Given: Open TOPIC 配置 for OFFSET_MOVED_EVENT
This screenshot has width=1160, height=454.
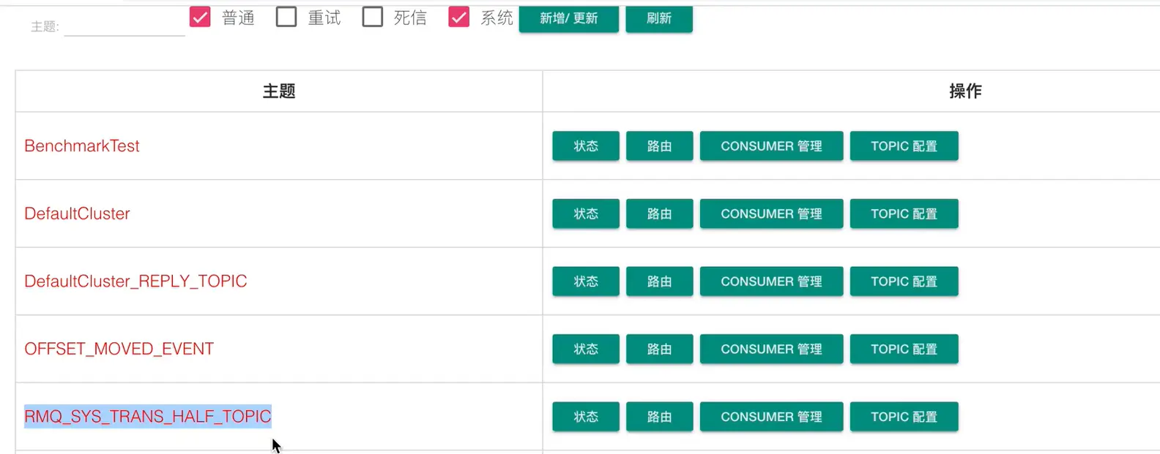Looking at the screenshot, I should coord(904,349).
